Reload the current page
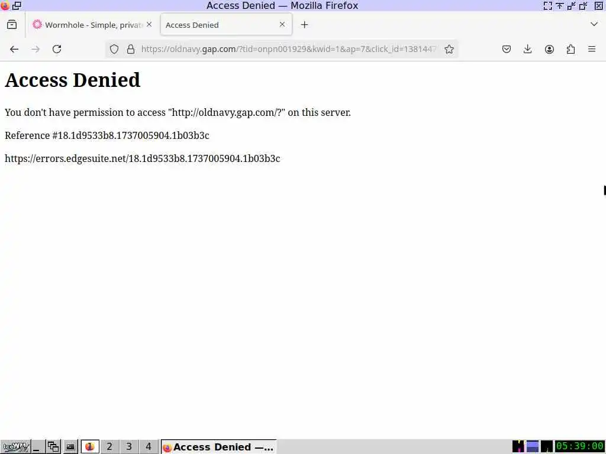606x454 pixels. (x=57, y=49)
